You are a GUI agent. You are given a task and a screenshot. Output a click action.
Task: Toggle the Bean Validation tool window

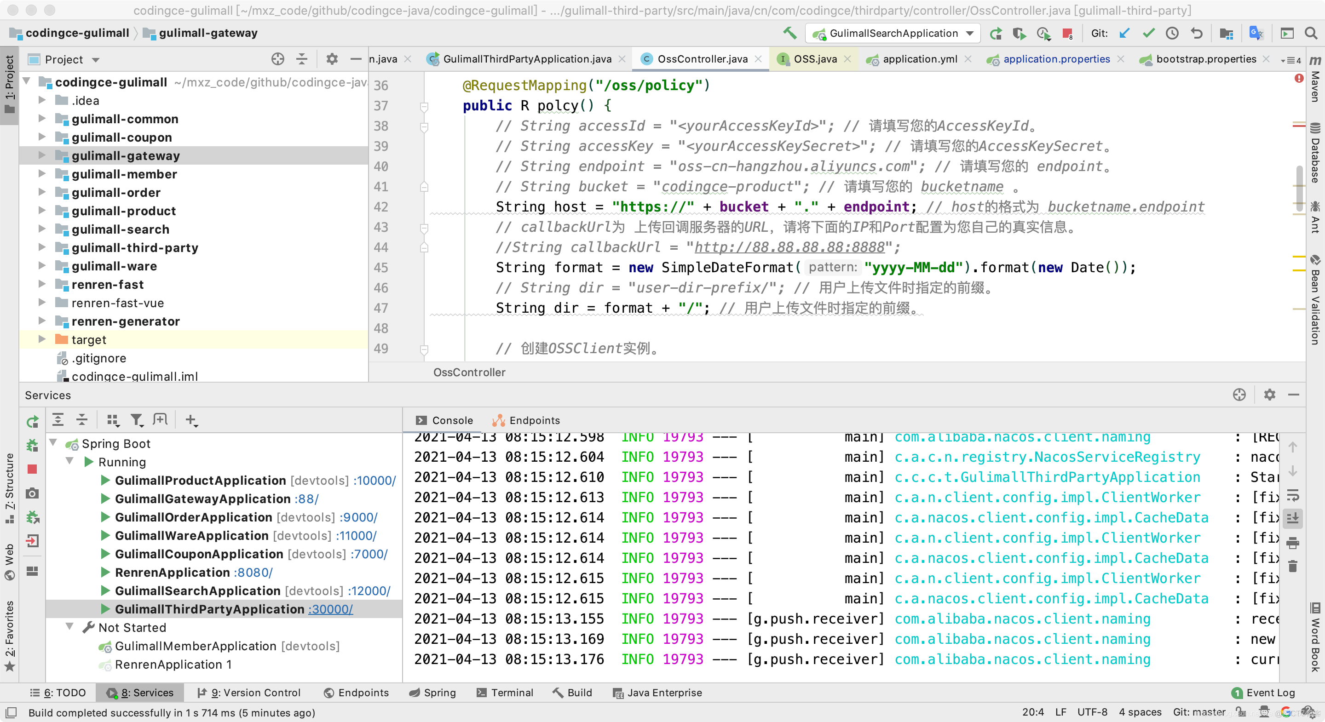tap(1315, 299)
